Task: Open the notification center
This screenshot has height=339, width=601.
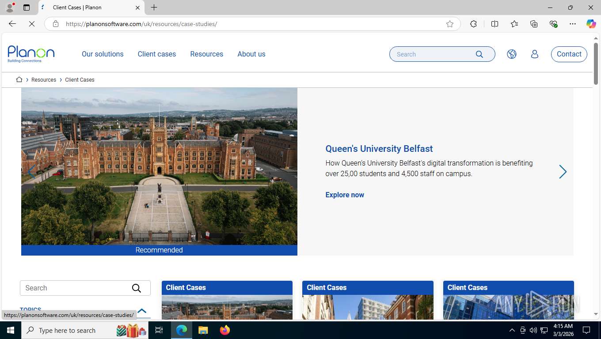Action: [586, 330]
